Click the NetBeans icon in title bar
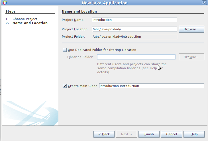The width and height of the screenshot is (208, 141). tap(4, 3)
